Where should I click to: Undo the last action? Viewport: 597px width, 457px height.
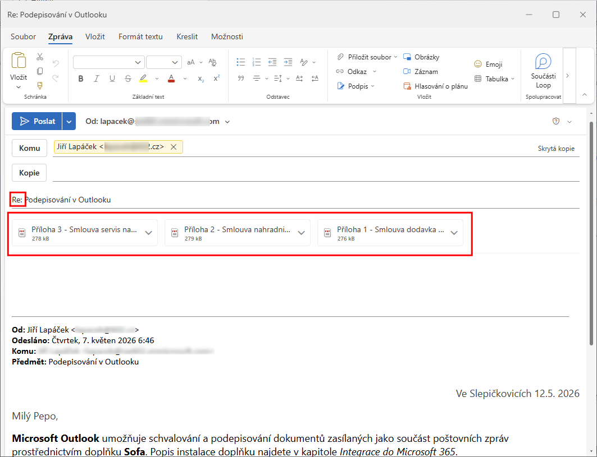point(56,63)
